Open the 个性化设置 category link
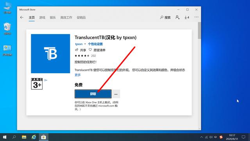This screenshot has height=141, width=250. click(95, 44)
